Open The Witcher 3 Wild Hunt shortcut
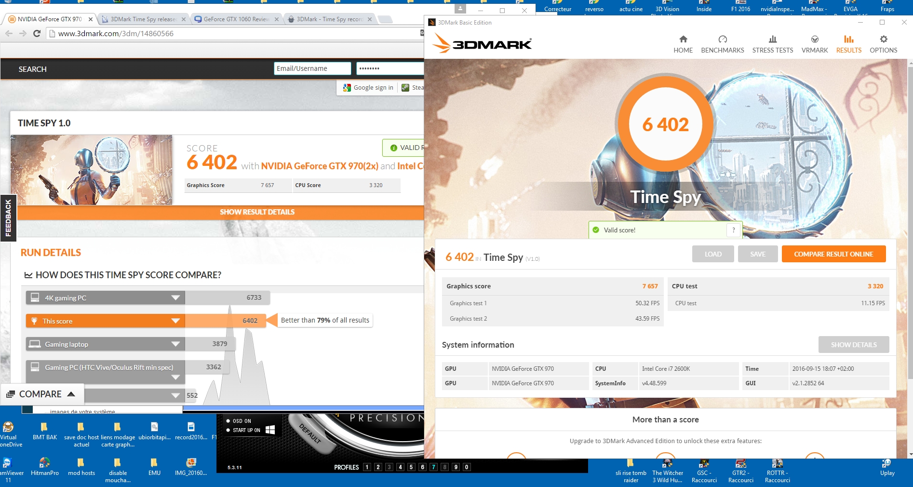Viewport: 913px width, 487px height. pyautogui.click(x=667, y=470)
